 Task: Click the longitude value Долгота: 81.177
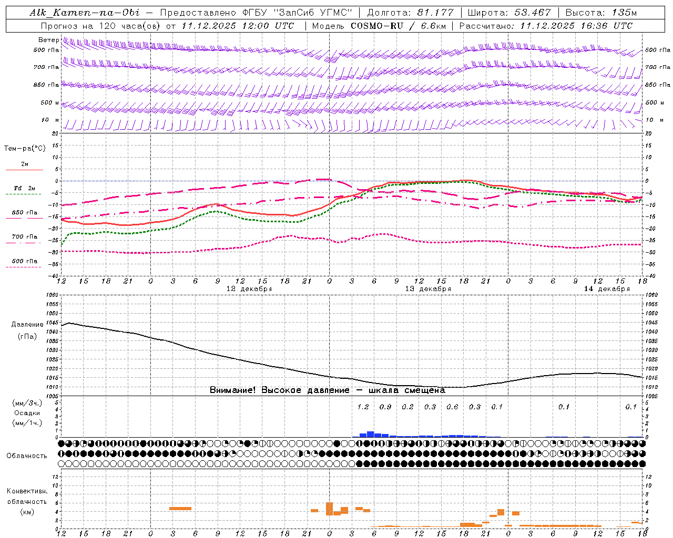click(411, 13)
